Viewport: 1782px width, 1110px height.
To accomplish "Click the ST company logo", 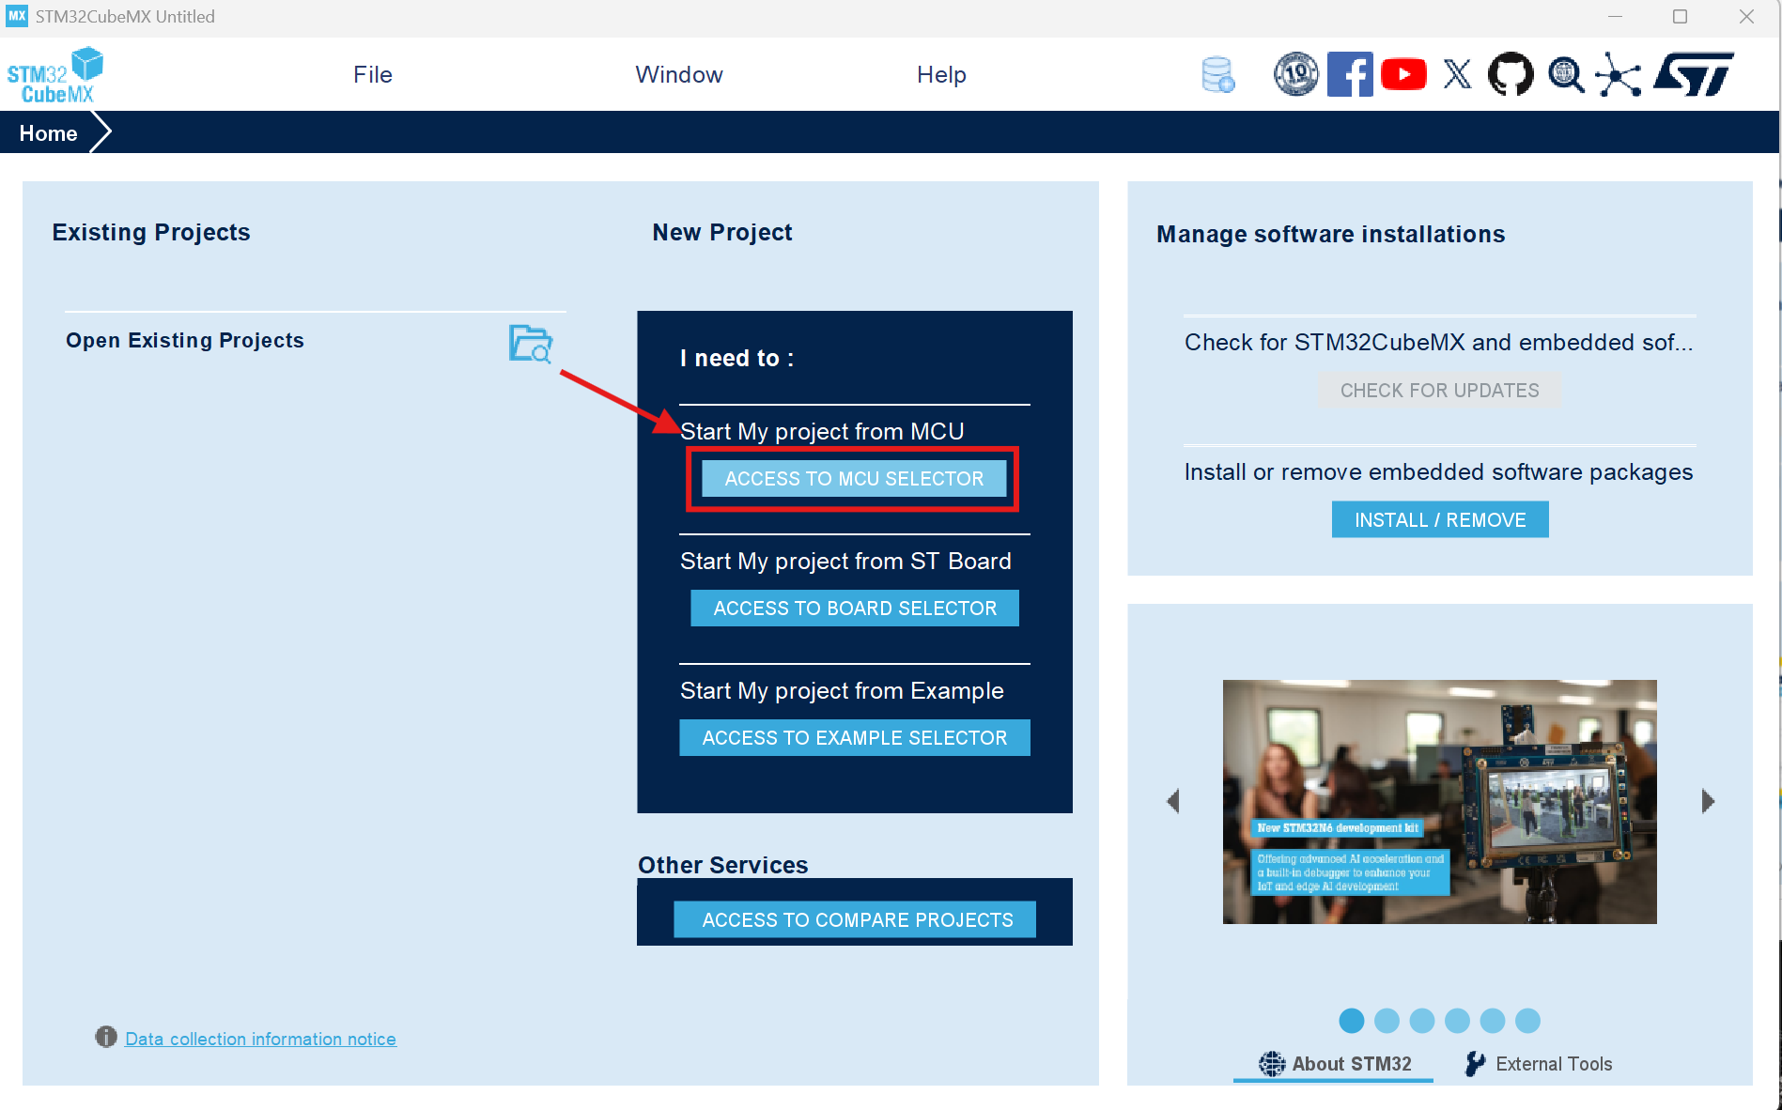I will pos(1695,74).
